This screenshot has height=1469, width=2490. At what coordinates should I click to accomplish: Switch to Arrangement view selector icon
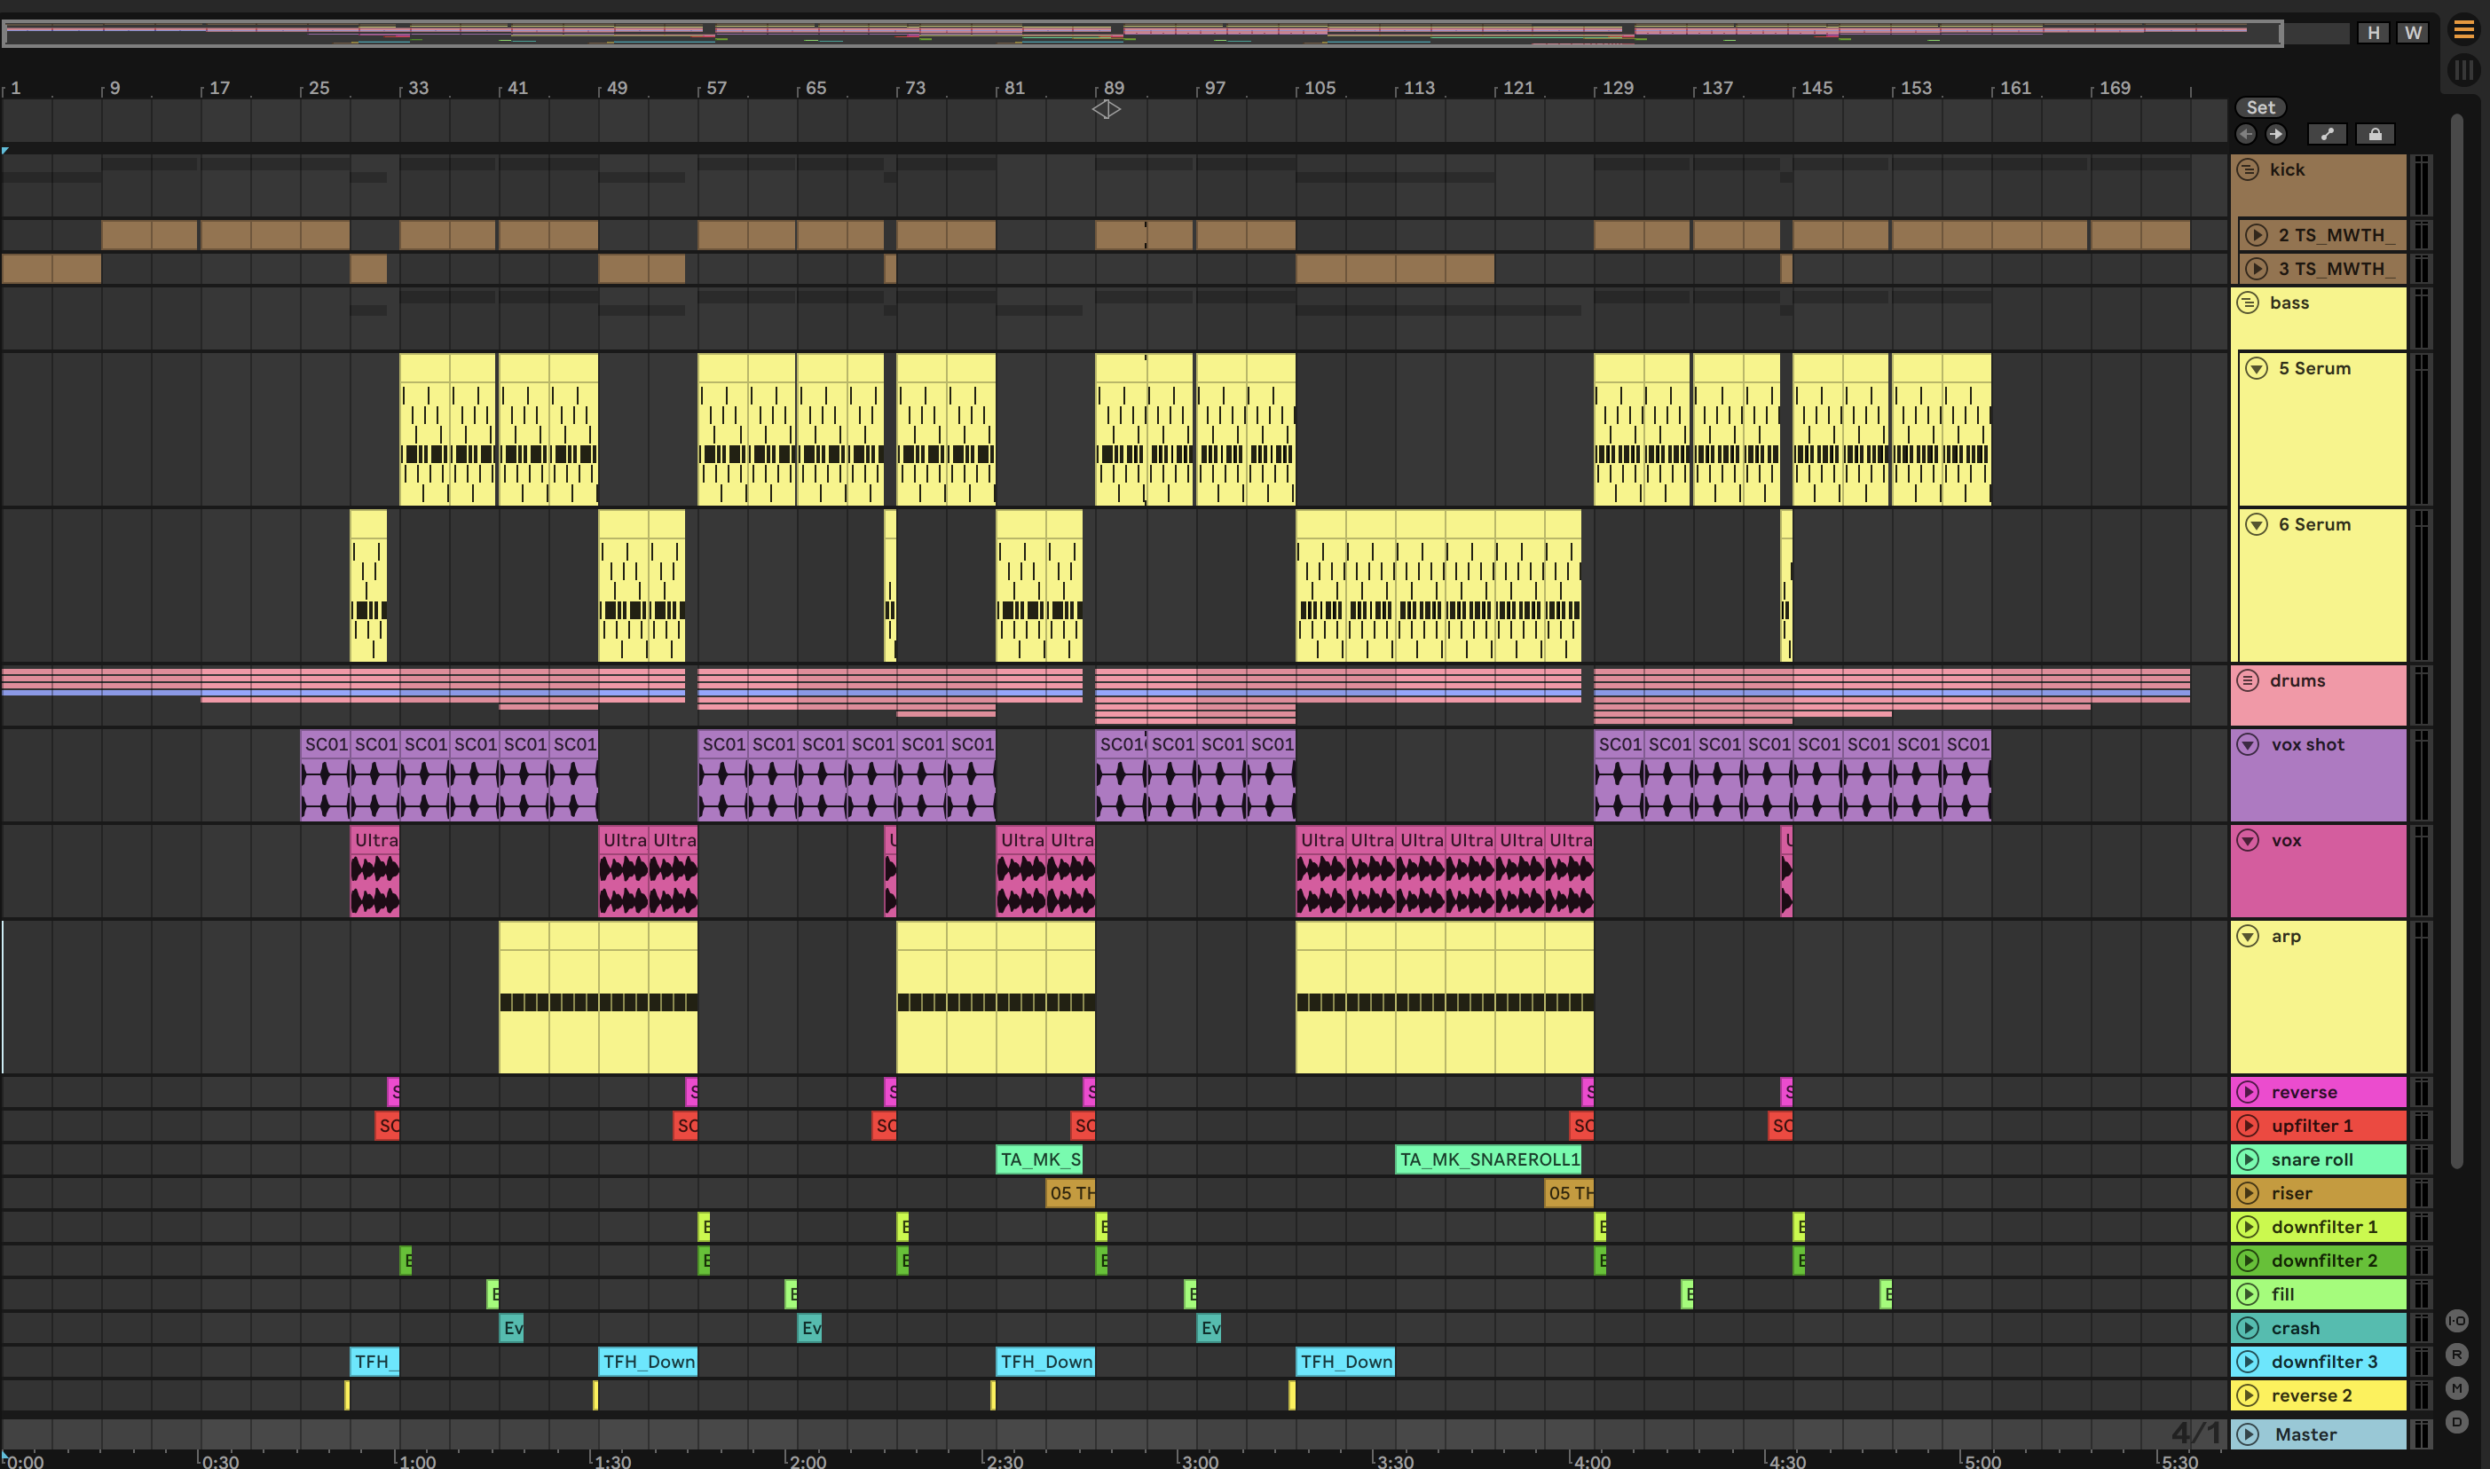coord(2463,31)
